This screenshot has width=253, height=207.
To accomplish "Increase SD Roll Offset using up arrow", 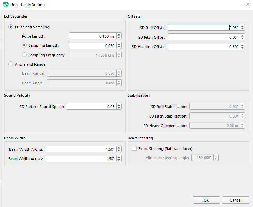I will coord(242,26).
